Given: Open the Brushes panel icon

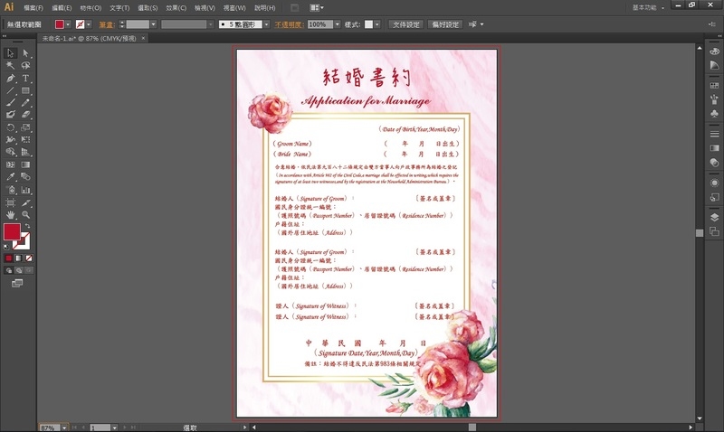Looking at the screenshot, I should coord(714,99).
